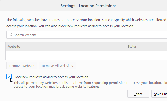Focus the Search Website input field
Image resolution: width=167 pixels, height=101 pixels.
87,35
